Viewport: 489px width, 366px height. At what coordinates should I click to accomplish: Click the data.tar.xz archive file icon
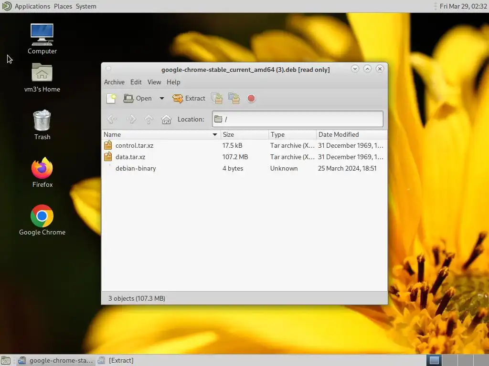click(x=108, y=156)
